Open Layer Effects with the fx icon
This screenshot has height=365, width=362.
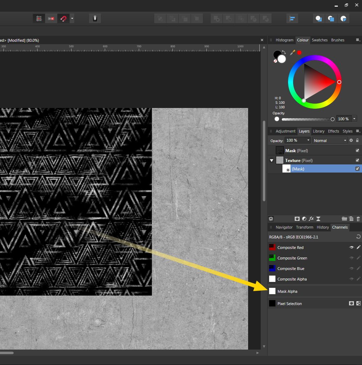(311, 219)
